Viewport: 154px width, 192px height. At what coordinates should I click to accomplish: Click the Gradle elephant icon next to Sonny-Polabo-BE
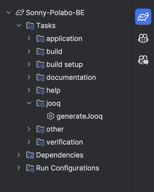pos(20,13)
